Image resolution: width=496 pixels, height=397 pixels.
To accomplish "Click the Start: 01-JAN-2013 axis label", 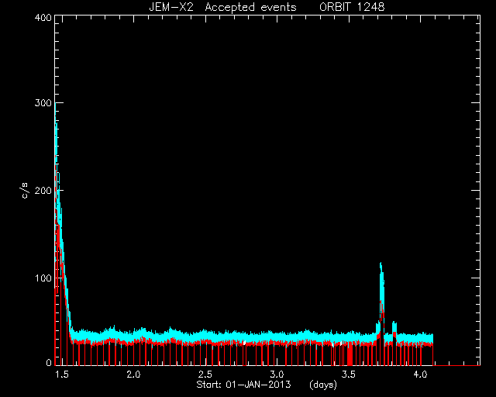I will (243, 385).
